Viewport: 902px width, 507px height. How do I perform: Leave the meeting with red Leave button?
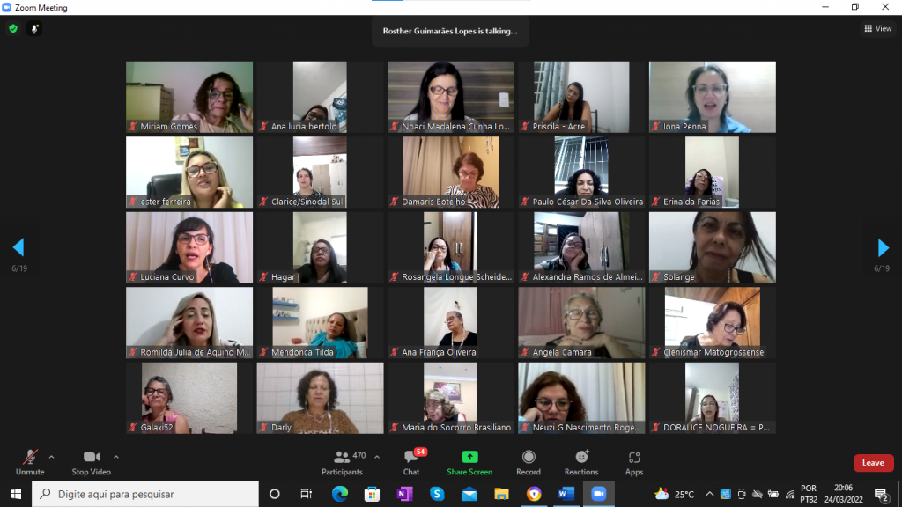[x=873, y=463]
